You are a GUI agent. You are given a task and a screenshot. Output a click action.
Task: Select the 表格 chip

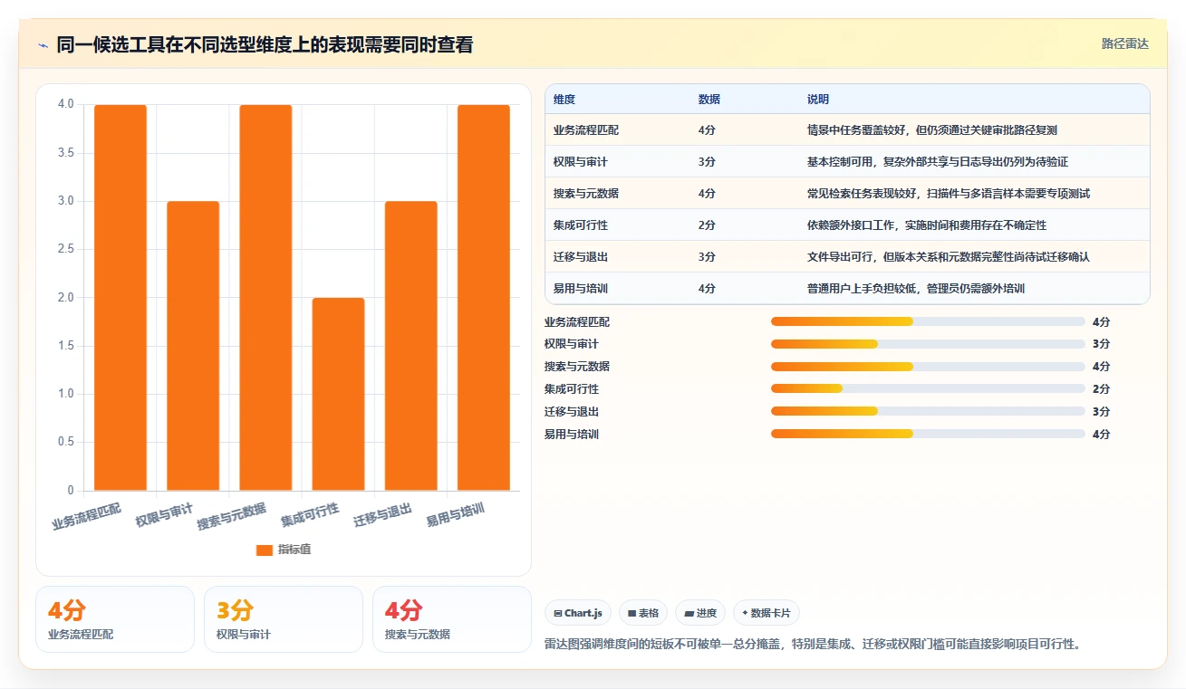click(642, 613)
